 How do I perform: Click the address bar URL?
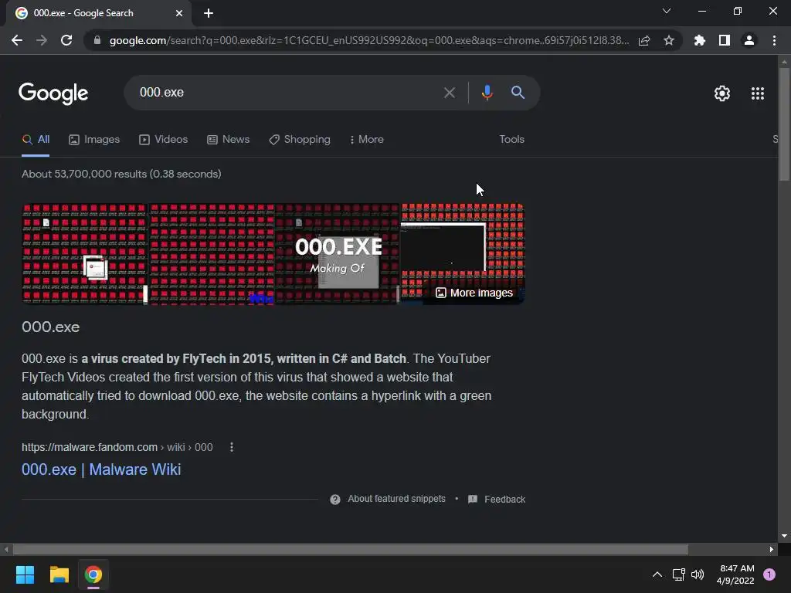369,40
